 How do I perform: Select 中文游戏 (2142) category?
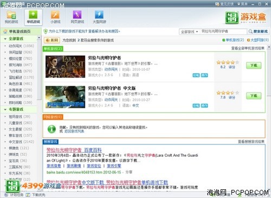tap(21, 142)
